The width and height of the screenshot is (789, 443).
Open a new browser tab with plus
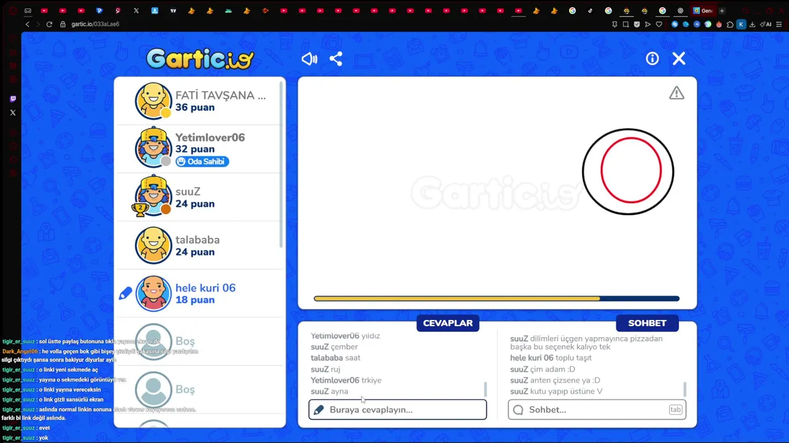pyautogui.click(x=722, y=10)
